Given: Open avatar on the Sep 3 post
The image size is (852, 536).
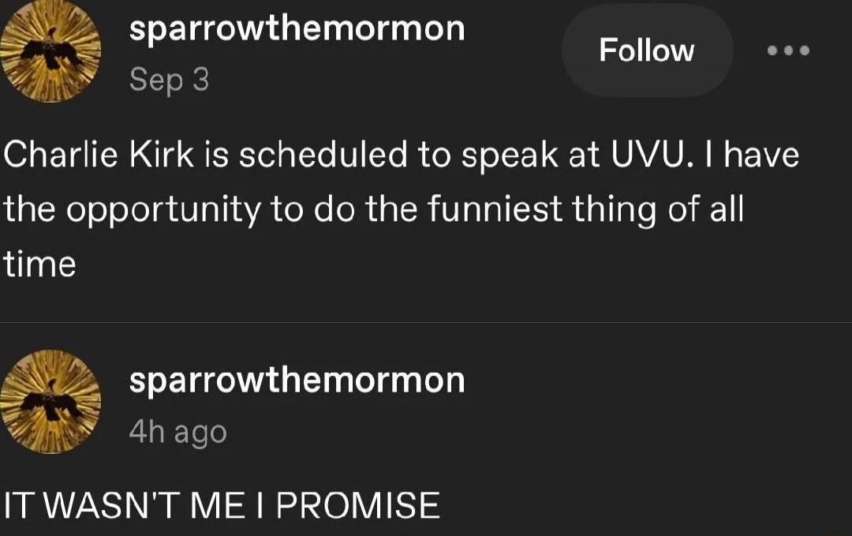Looking at the screenshot, I should (x=50, y=51).
